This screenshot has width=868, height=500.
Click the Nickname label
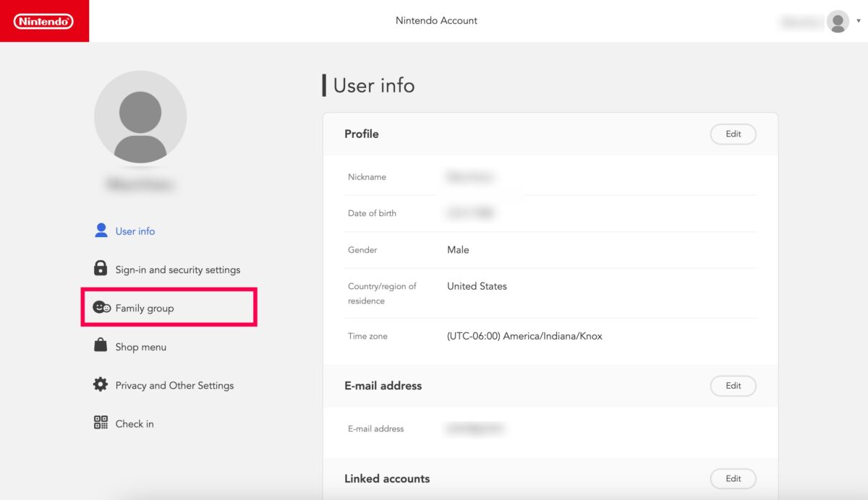(367, 177)
